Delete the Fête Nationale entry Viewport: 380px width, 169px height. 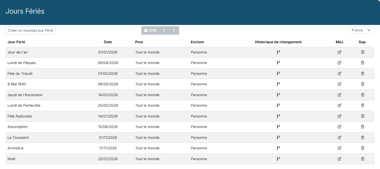click(363, 116)
